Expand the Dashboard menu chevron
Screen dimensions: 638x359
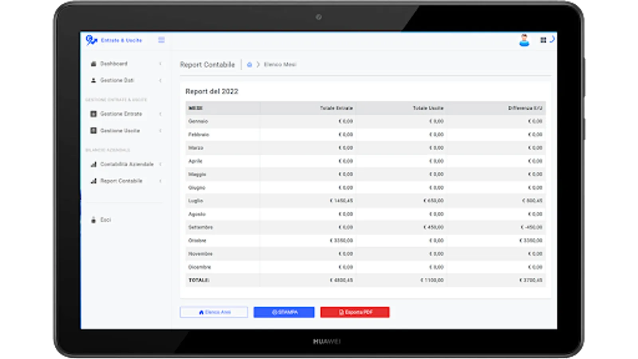160,64
